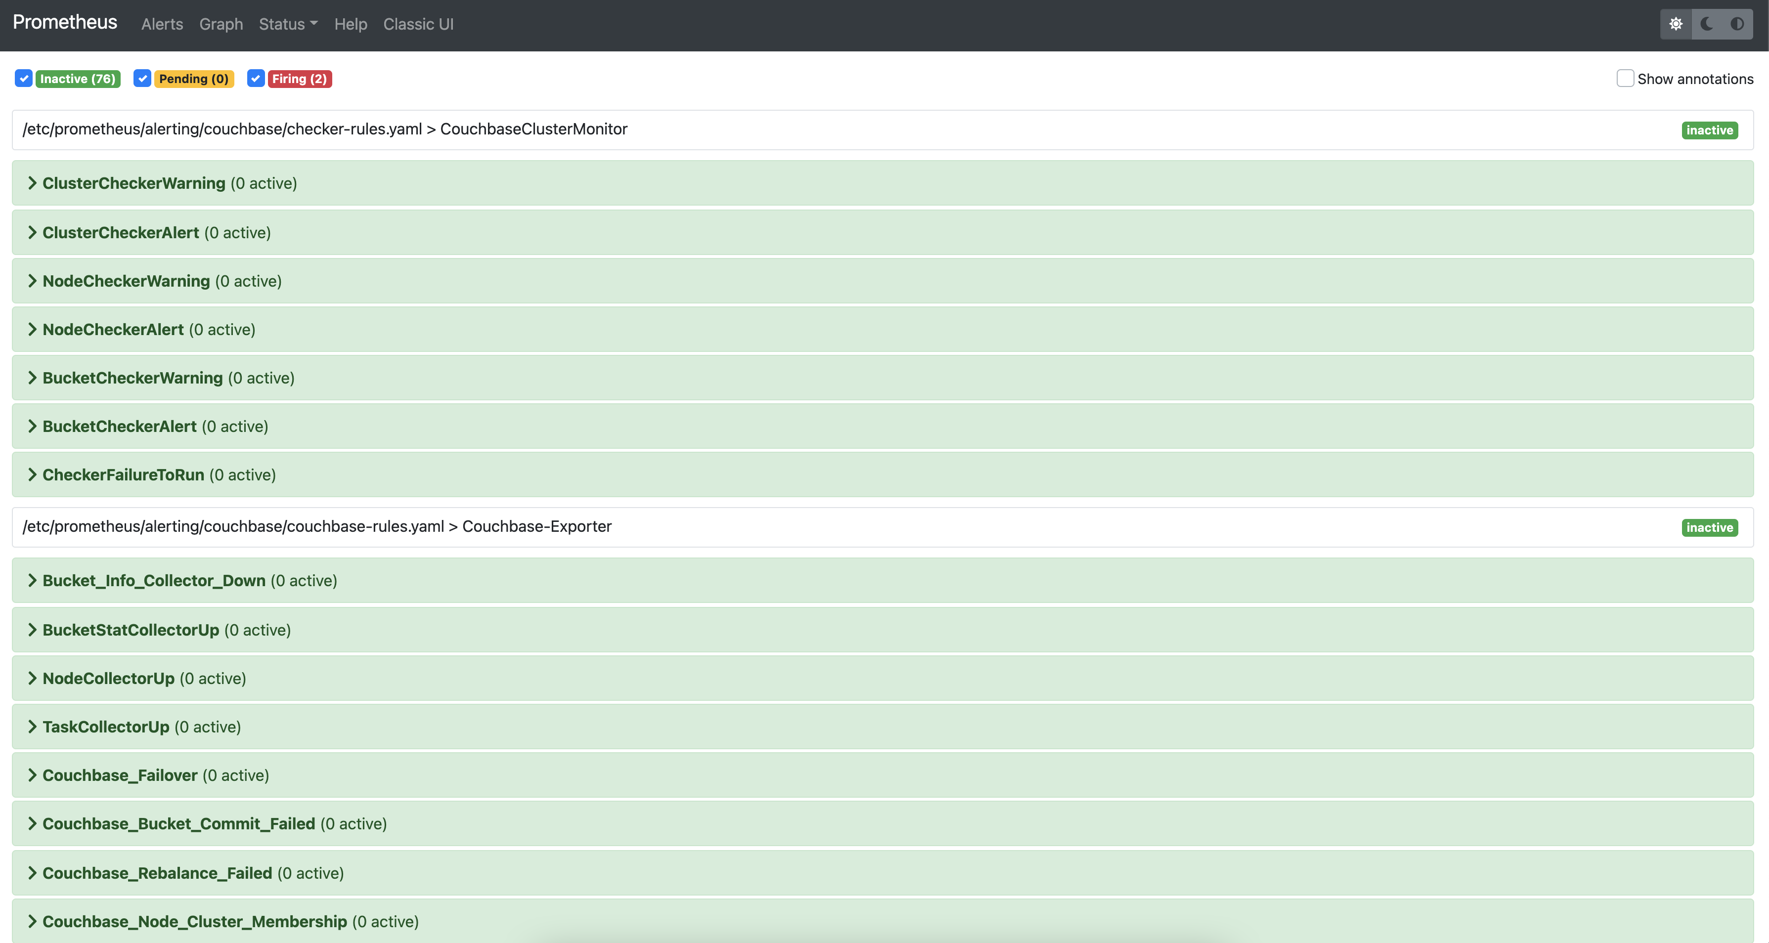Click the Pending (0) yellow badge

pyautogui.click(x=194, y=79)
